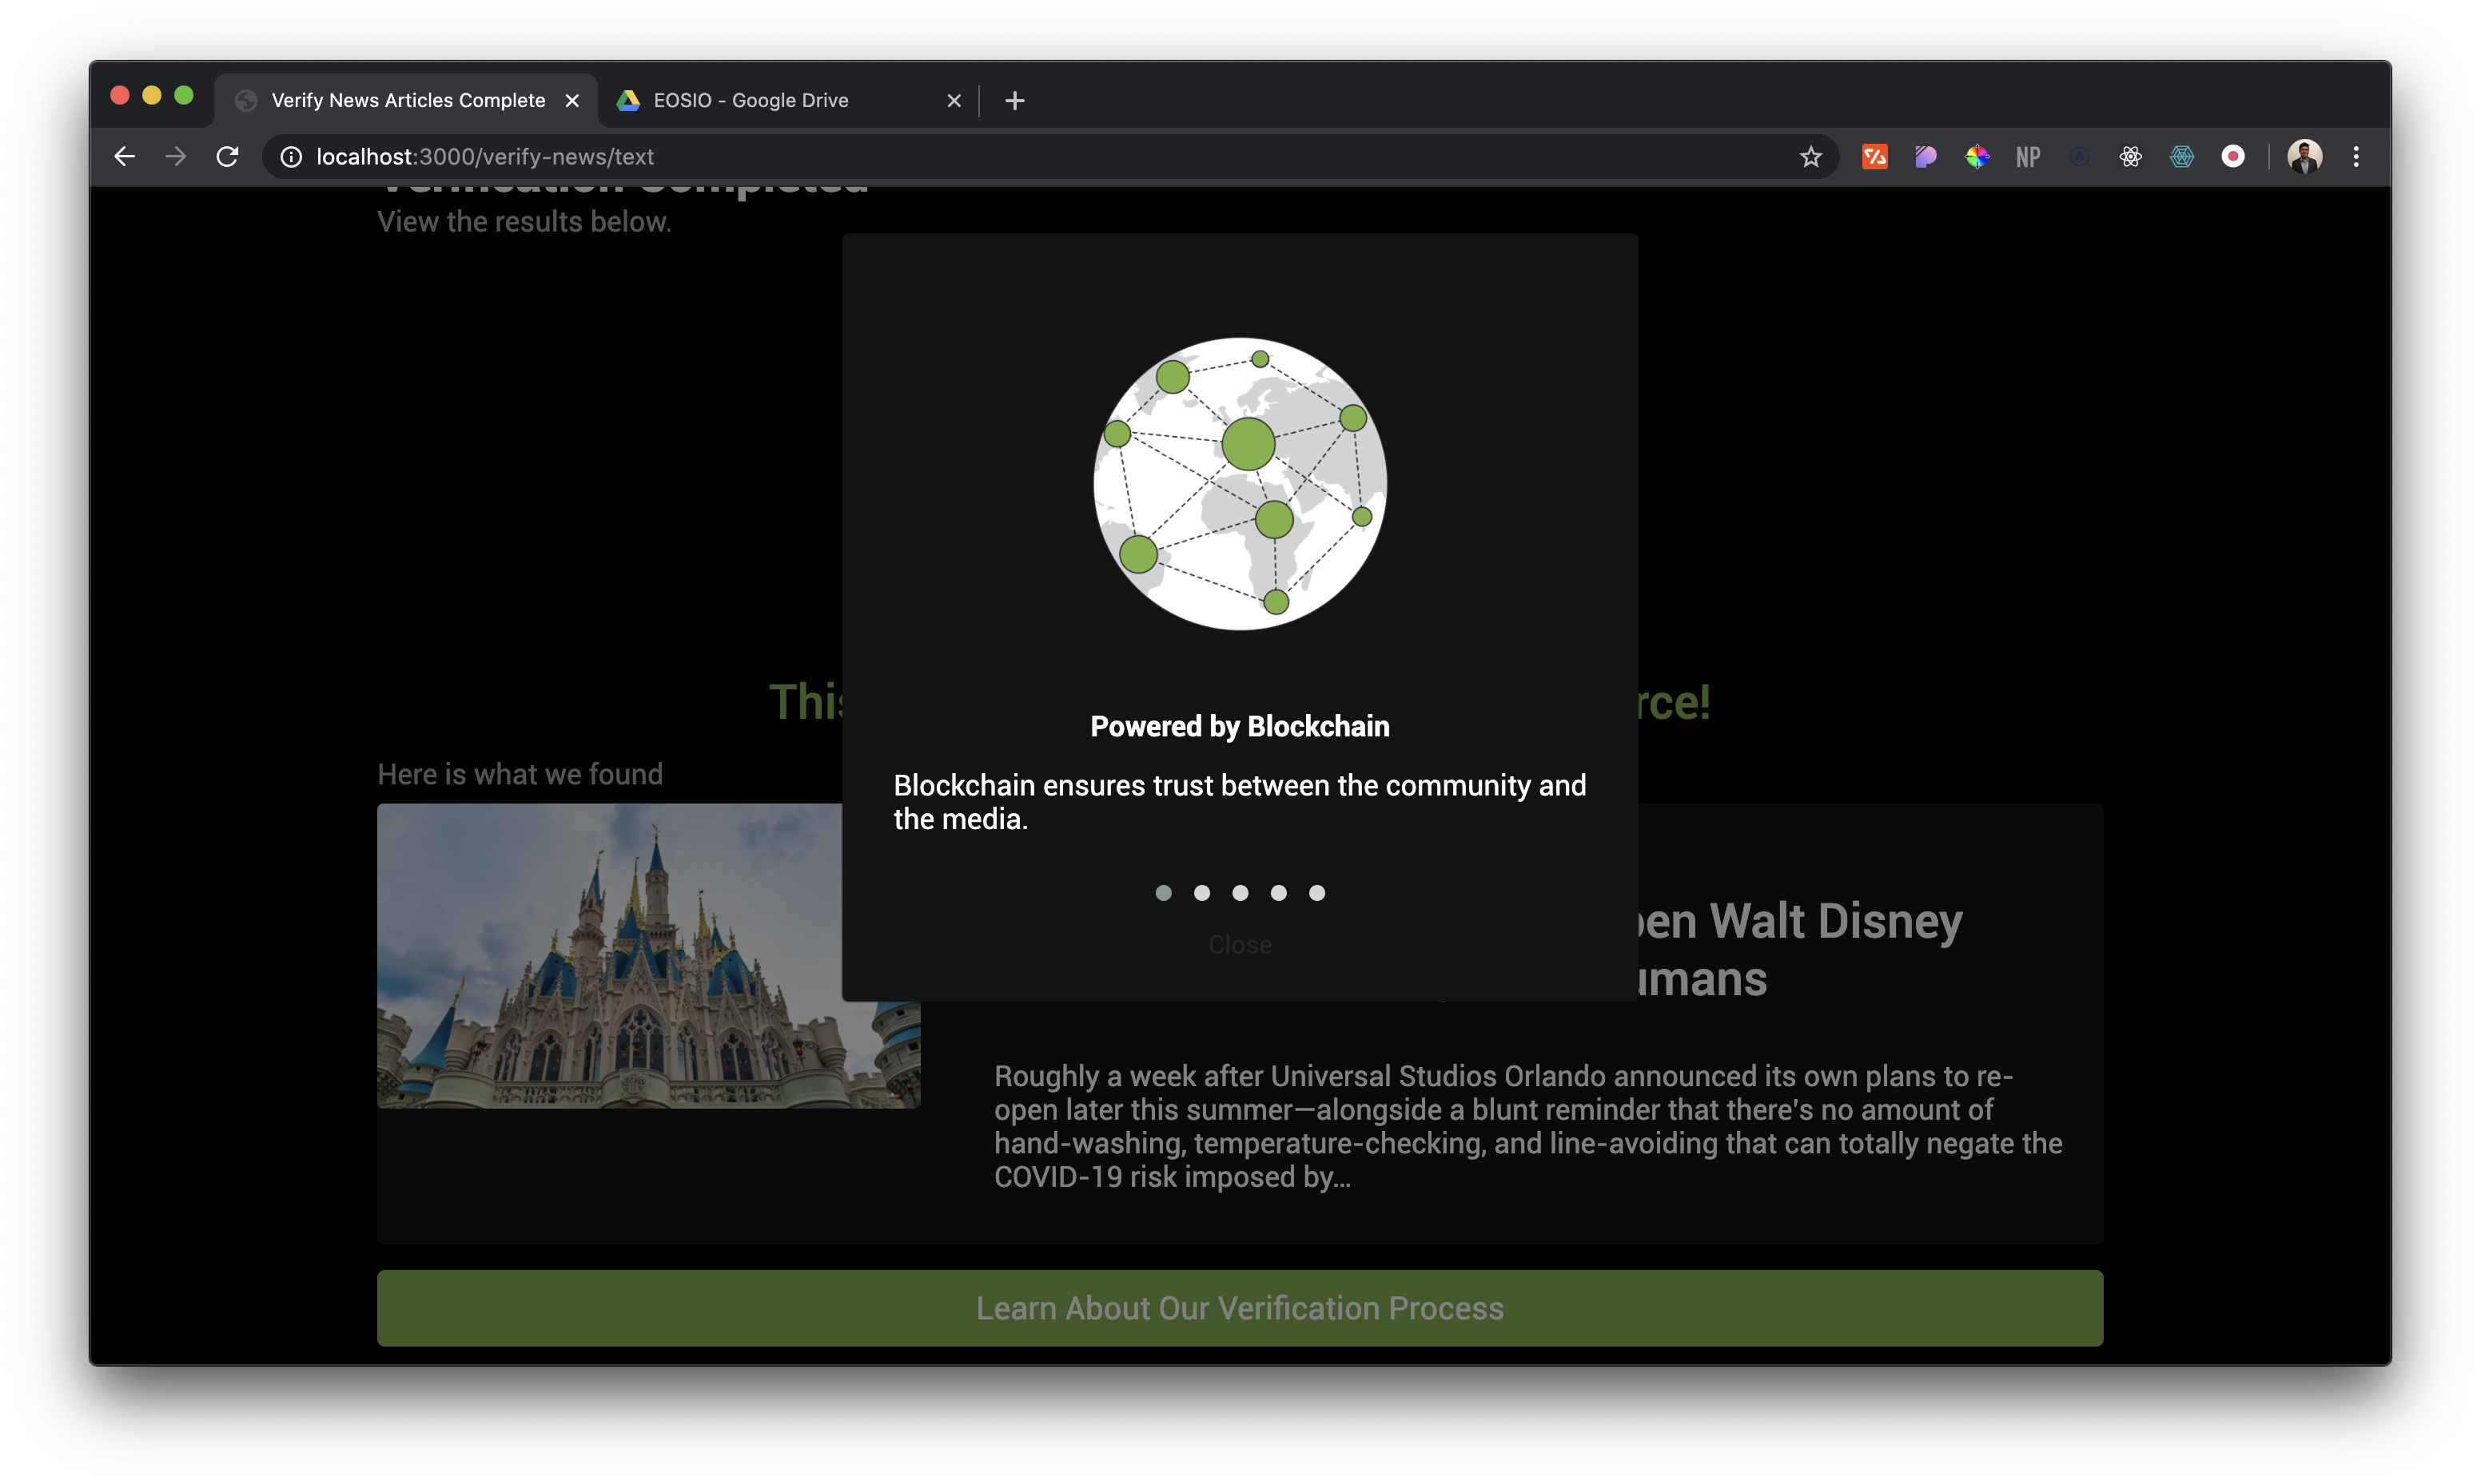This screenshot has width=2481, height=1484.
Task: Click the color wheel picker extension
Action: click(x=1977, y=157)
